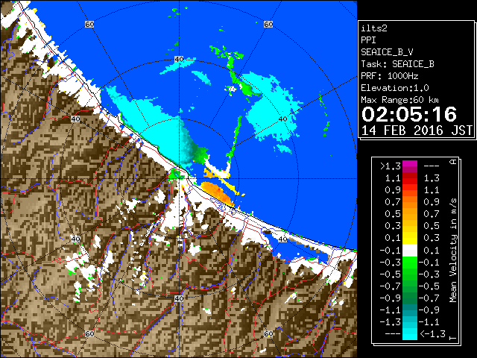The width and height of the screenshot is (477, 358).
Task: Click the "PRF: 1000Hz" entry
Action: (x=389, y=76)
